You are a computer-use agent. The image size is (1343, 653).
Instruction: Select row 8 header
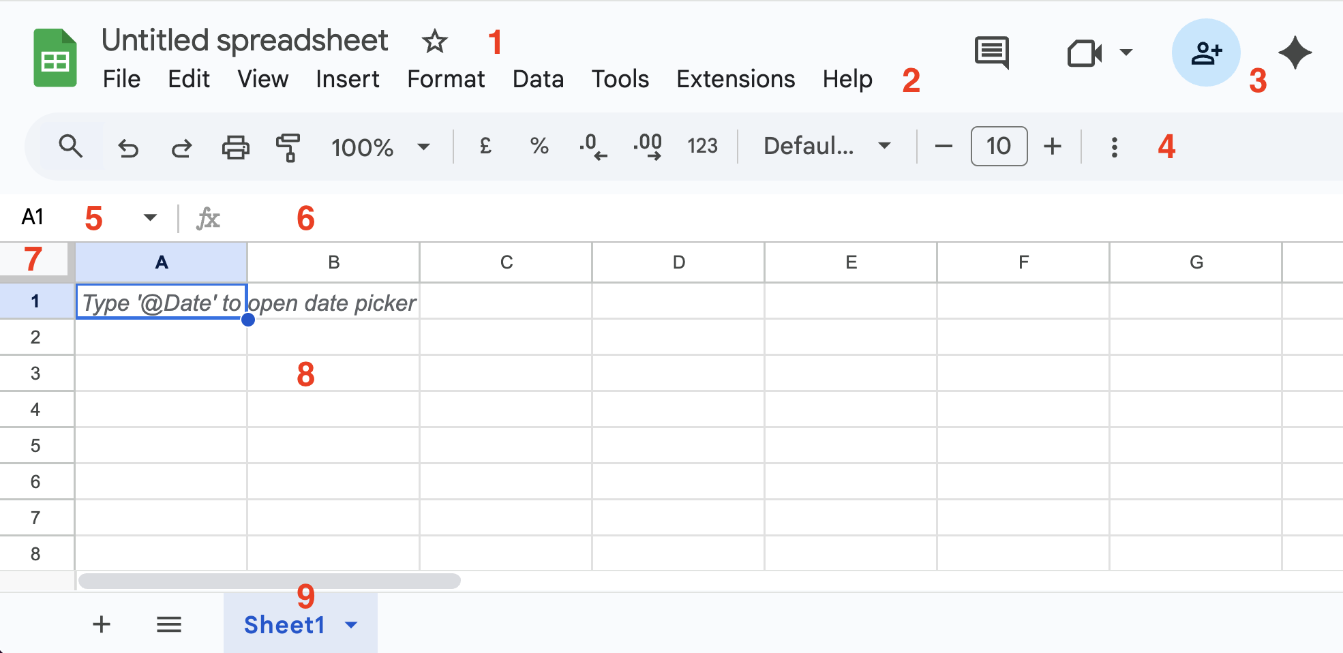37,553
